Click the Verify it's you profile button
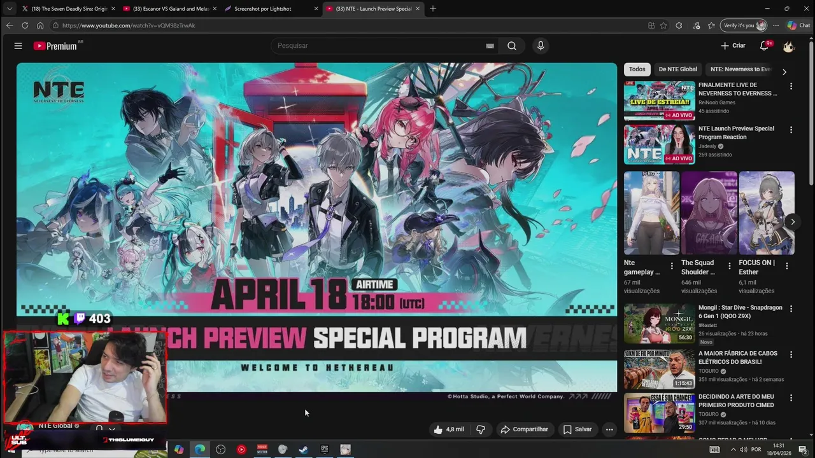Viewport: 815px width, 458px height. [x=744, y=25]
